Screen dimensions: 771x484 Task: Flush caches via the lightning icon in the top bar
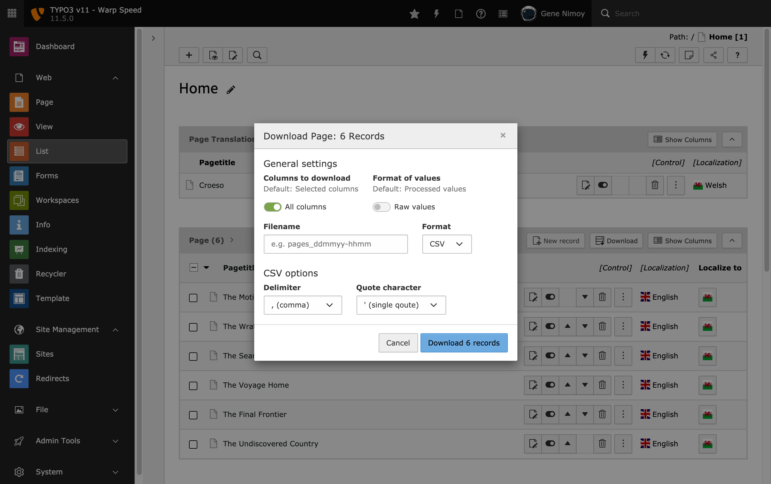436,13
